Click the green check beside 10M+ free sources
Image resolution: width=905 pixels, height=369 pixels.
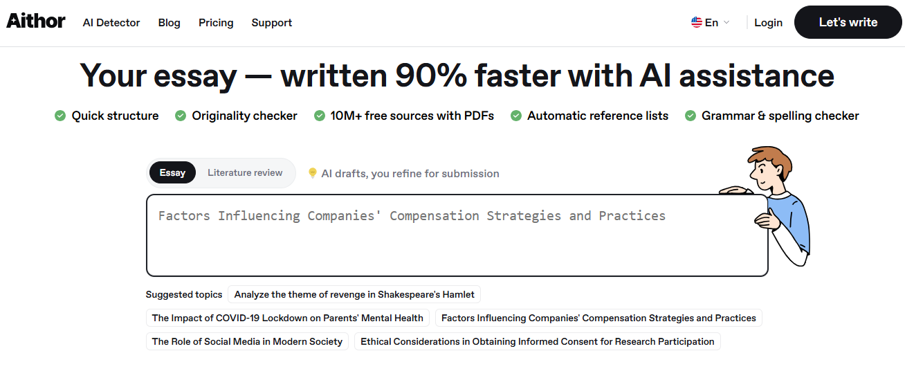tap(320, 116)
